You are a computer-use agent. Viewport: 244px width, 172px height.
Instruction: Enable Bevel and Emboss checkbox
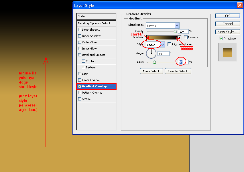(80, 55)
